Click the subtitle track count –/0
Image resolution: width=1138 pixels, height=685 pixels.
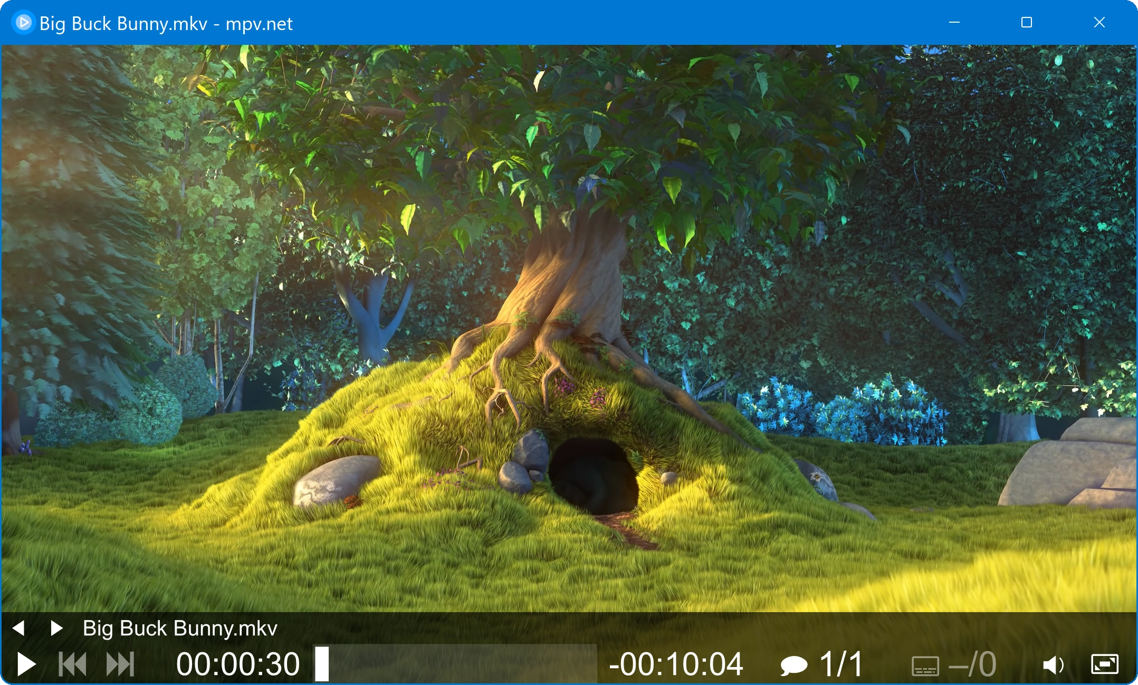pyautogui.click(x=972, y=664)
